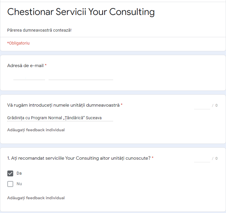
Task: Click the score field for unit name question
Action: 202,105
